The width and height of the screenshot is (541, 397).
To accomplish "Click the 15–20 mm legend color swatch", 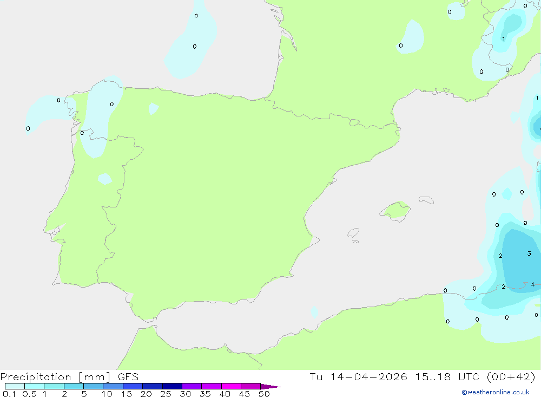I will (x=133, y=386).
